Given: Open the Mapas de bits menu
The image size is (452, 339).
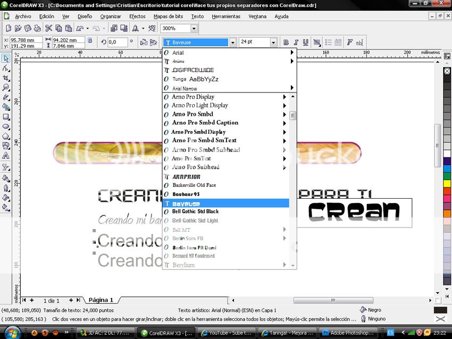Looking at the screenshot, I should click(168, 16).
